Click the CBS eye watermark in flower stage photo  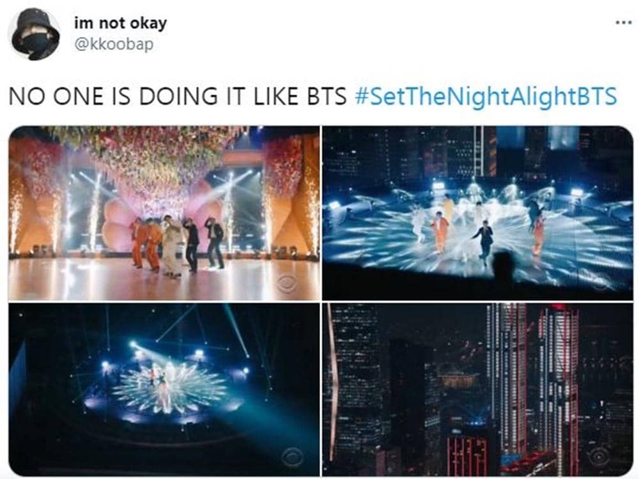(x=287, y=284)
